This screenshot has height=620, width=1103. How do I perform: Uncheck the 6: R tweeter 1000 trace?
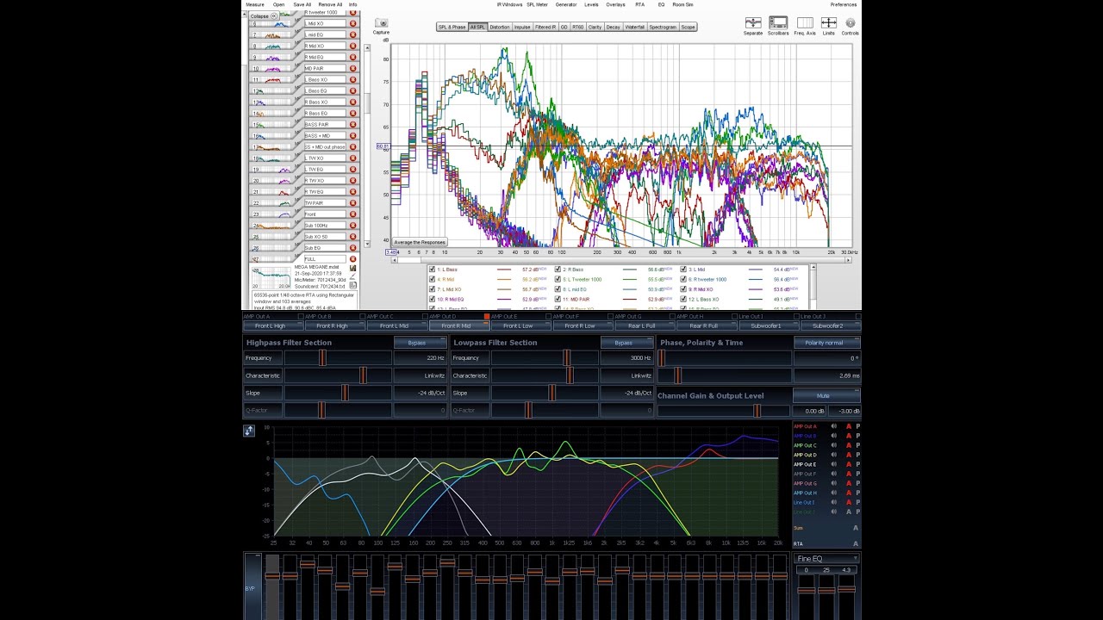[x=683, y=279]
